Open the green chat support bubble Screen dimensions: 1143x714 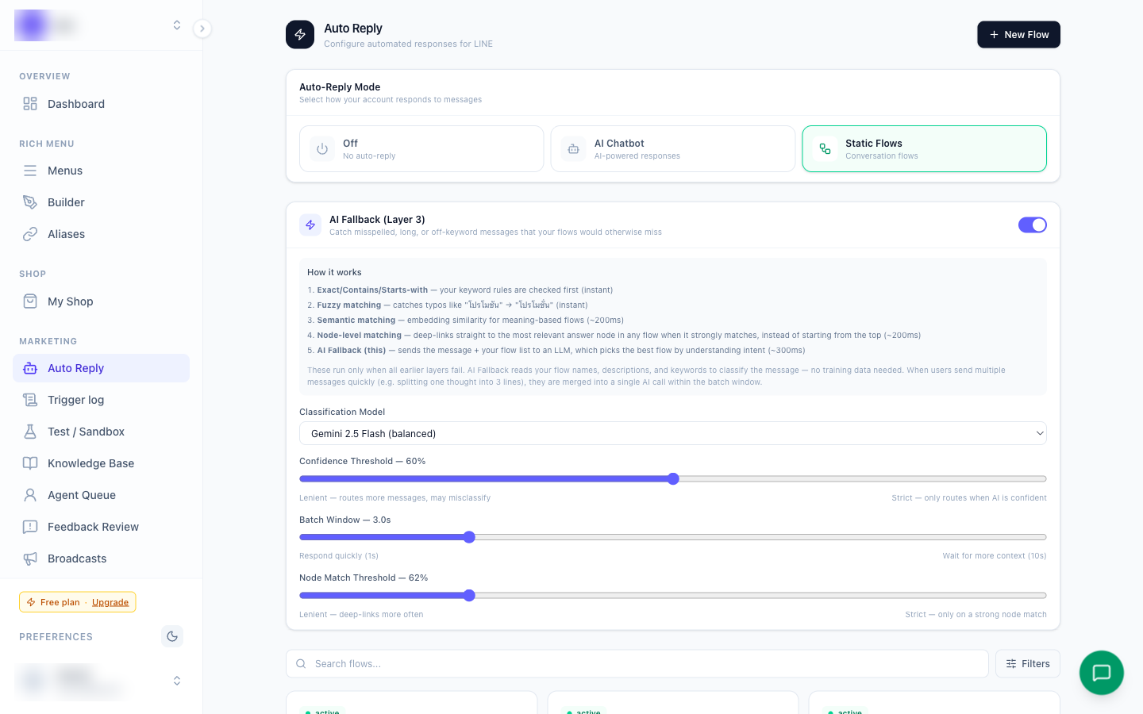(x=1102, y=673)
